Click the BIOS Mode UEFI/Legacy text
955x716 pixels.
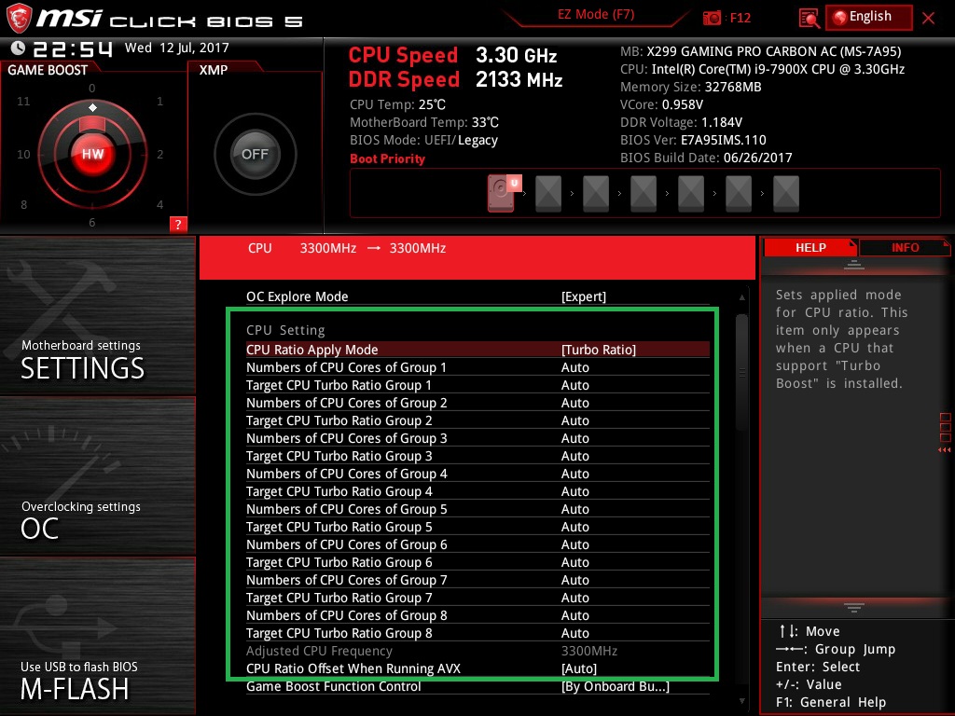coord(423,140)
